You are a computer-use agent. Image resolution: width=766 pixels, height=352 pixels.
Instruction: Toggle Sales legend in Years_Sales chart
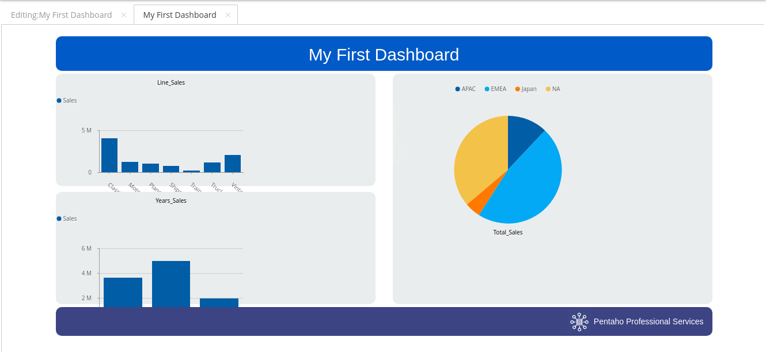click(67, 218)
